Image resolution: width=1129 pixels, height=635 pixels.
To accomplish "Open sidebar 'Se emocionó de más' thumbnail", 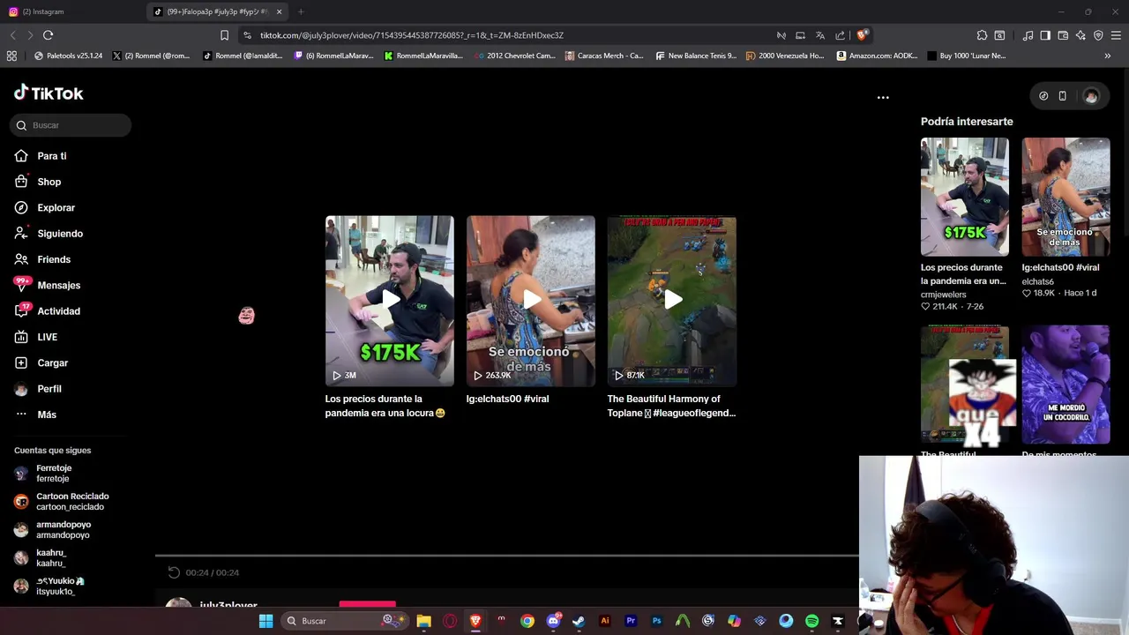I will tap(1065, 197).
